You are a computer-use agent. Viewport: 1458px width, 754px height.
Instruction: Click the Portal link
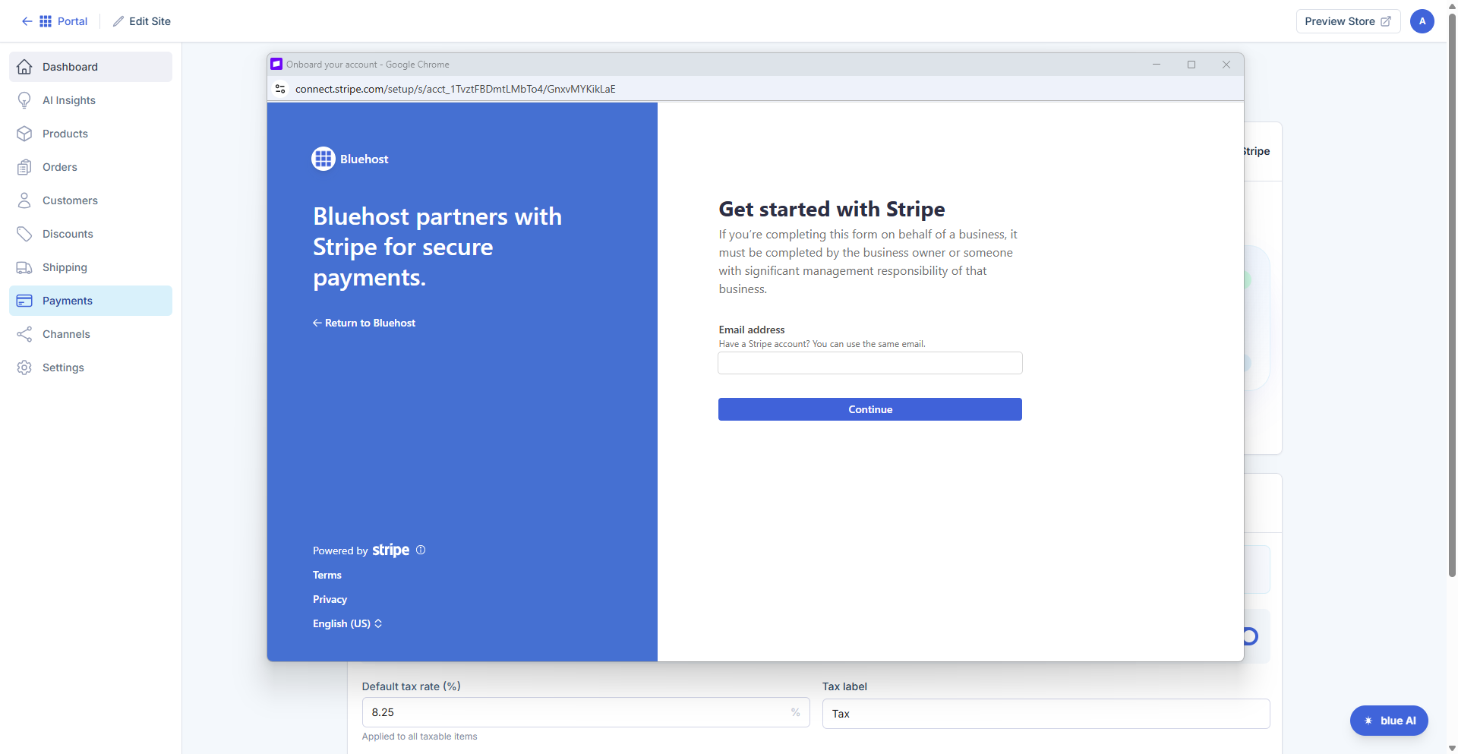tap(72, 21)
